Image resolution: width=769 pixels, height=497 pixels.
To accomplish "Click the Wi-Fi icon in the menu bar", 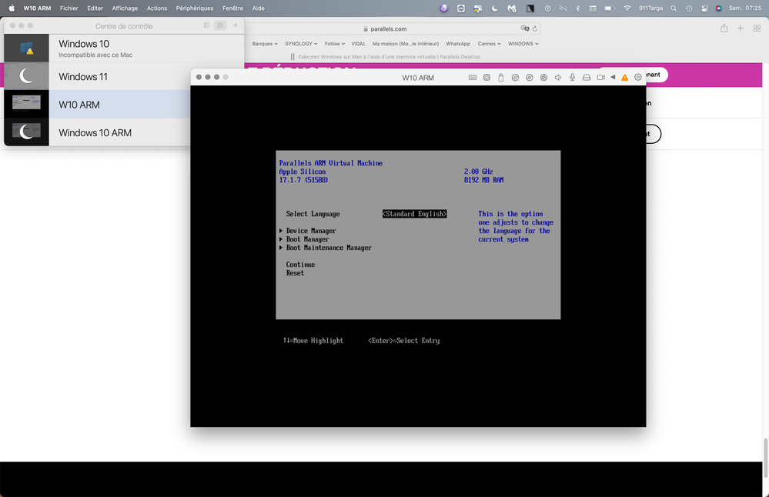I will point(627,8).
